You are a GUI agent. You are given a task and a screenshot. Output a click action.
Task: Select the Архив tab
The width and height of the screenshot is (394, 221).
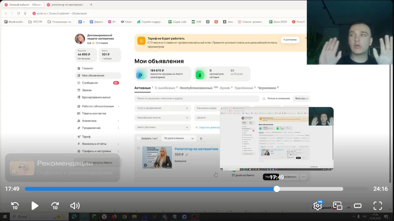(225, 88)
